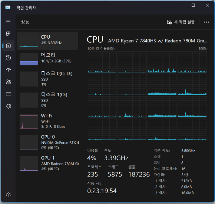The width and height of the screenshot is (215, 204).
Task: Click the CPU mini usage graph thumbnail
Action: pyautogui.click(x=29, y=41)
